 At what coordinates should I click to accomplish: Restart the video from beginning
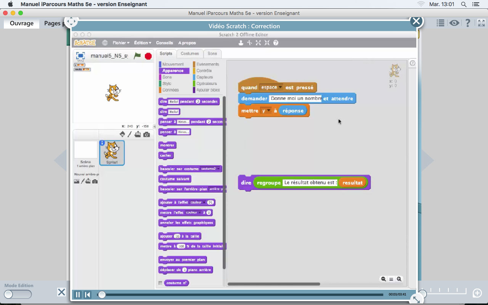[87, 295]
